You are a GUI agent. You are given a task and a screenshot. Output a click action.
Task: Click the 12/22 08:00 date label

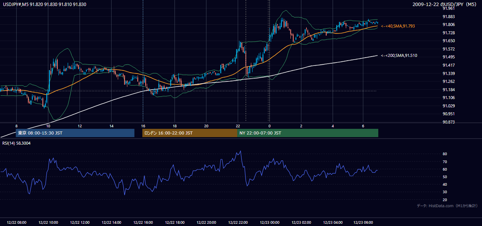coord(17,223)
